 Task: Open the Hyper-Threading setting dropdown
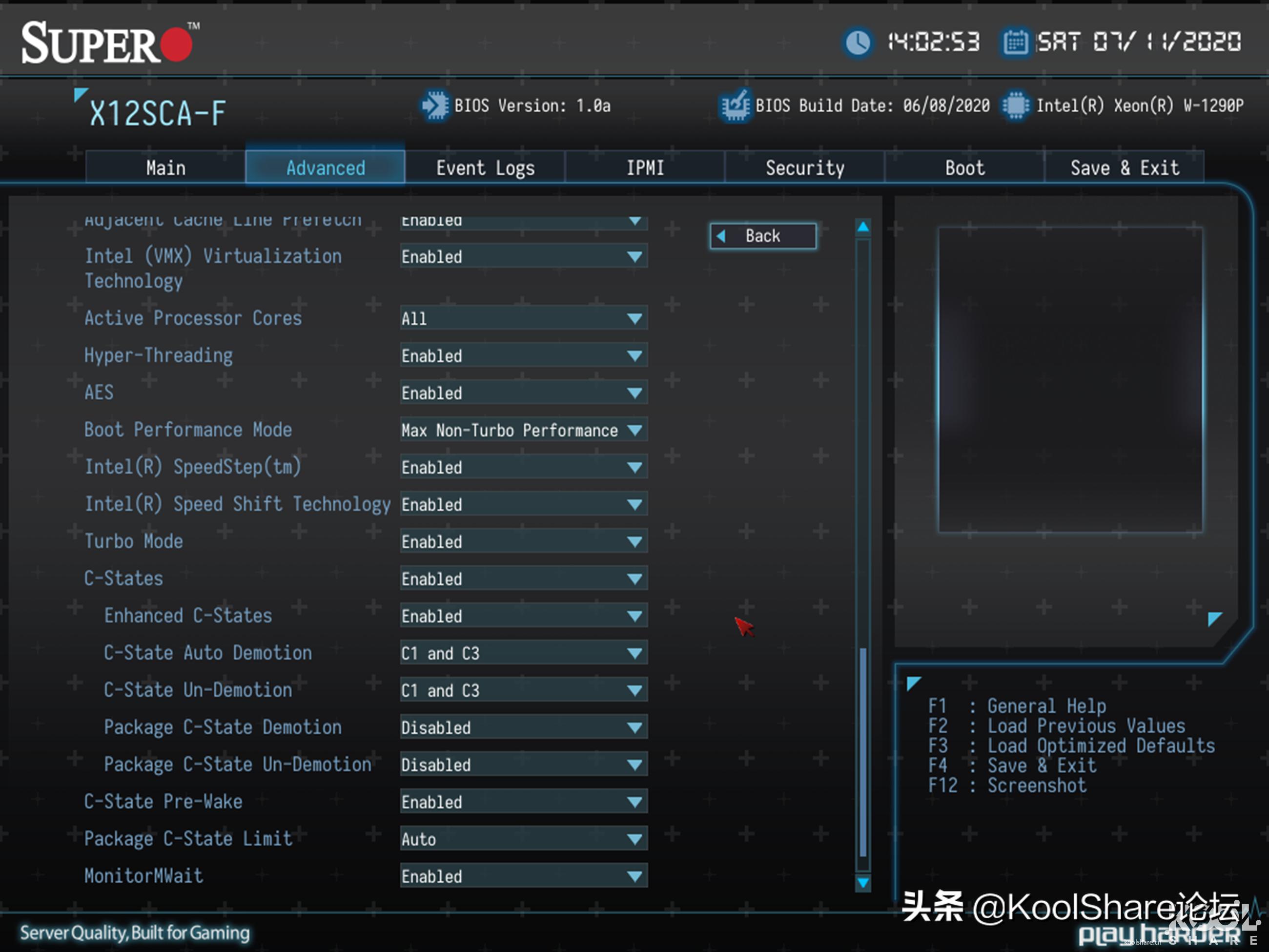523,356
